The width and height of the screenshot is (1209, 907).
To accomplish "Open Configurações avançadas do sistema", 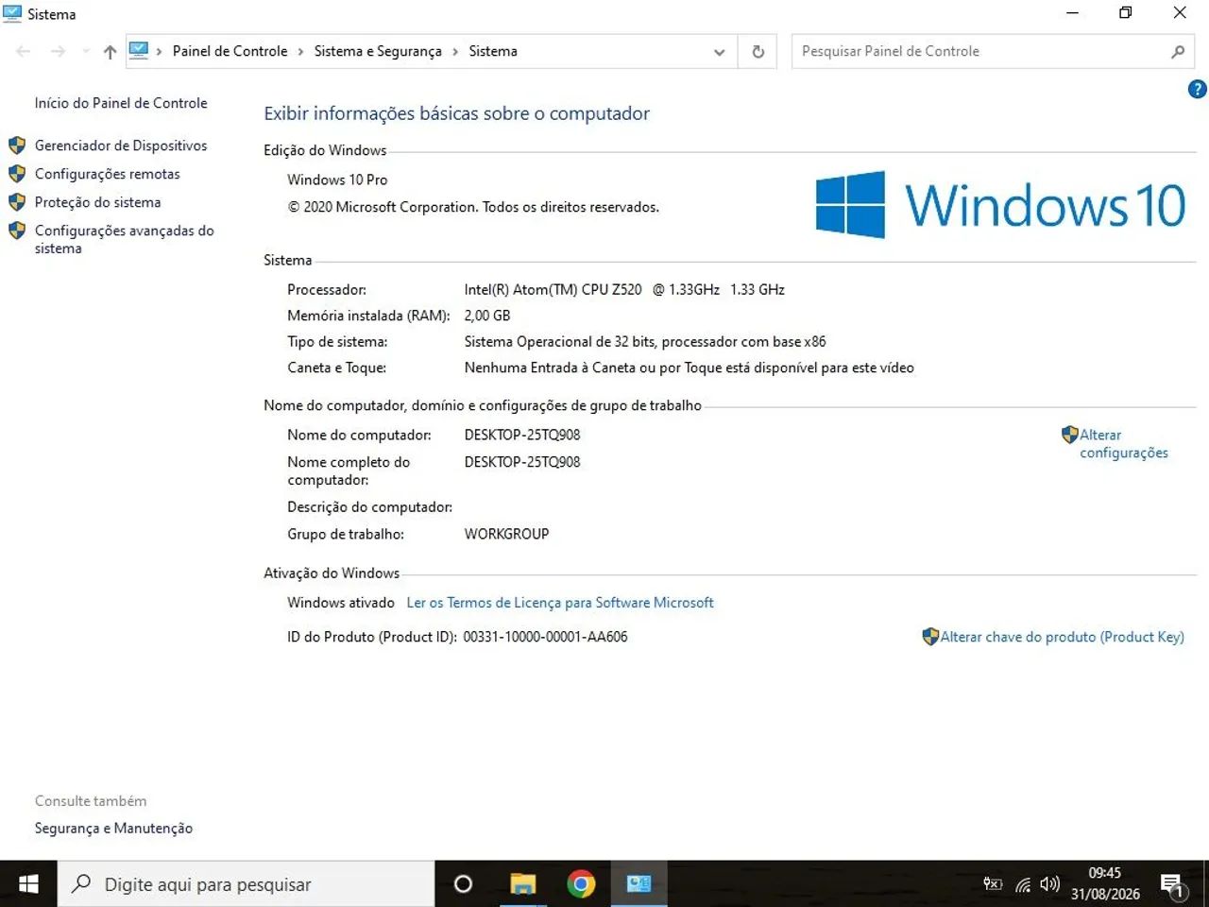I will pyautogui.click(x=125, y=239).
